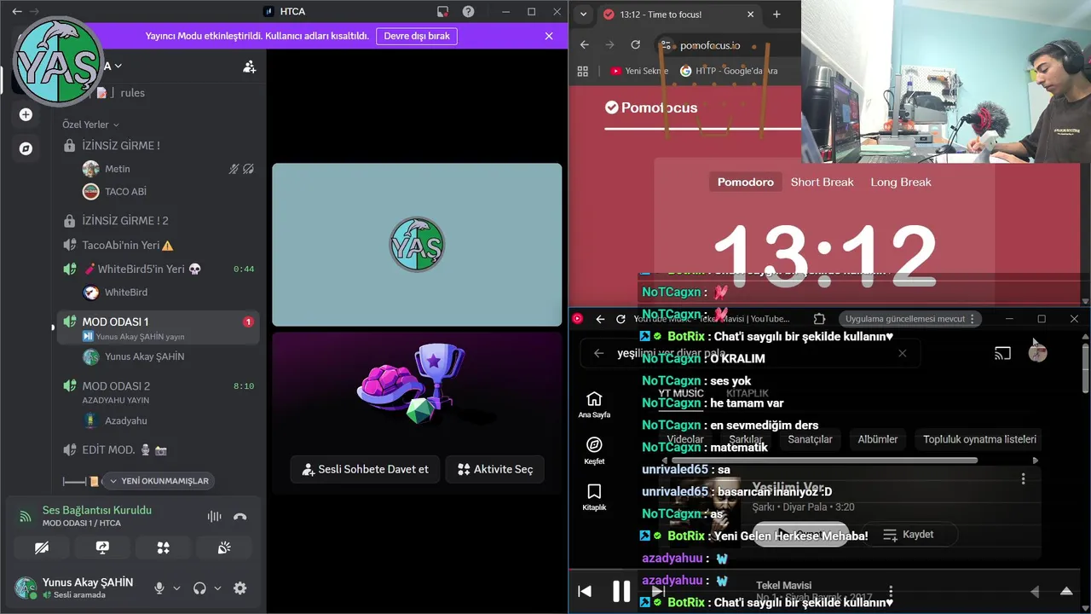Screen dimensions: 1091x614
Task: Clear the YouTube Music search field with X
Action: [902, 353]
